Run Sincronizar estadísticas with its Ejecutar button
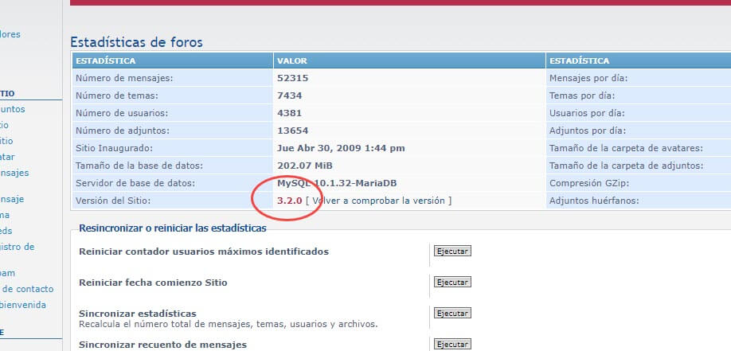This screenshot has height=351, width=731. click(452, 313)
